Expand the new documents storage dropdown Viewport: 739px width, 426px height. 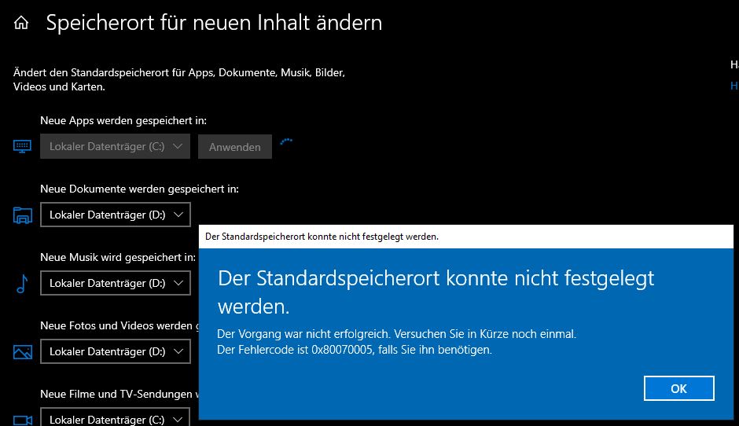pyautogui.click(x=115, y=215)
